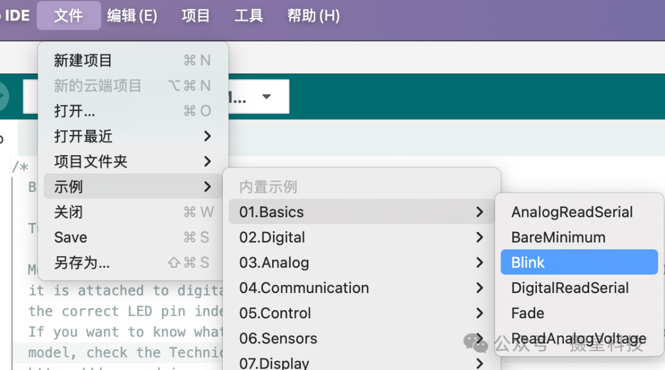
Task: Choose the BareMinimum example
Action: click(558, 238)
